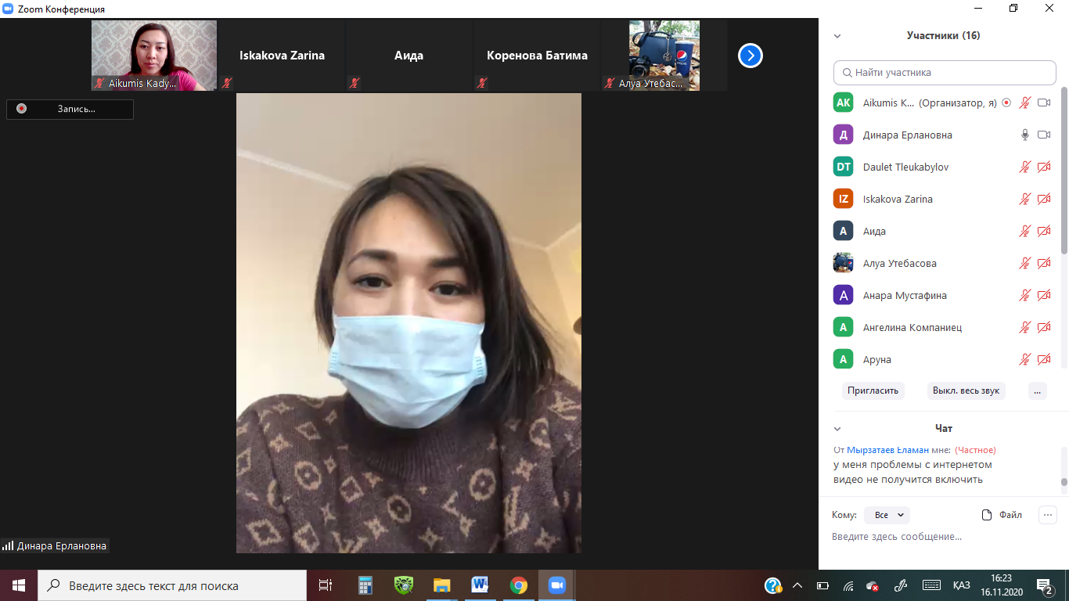
Task: Open File Explorer from the taskbar
Action: tap(441, 585)
